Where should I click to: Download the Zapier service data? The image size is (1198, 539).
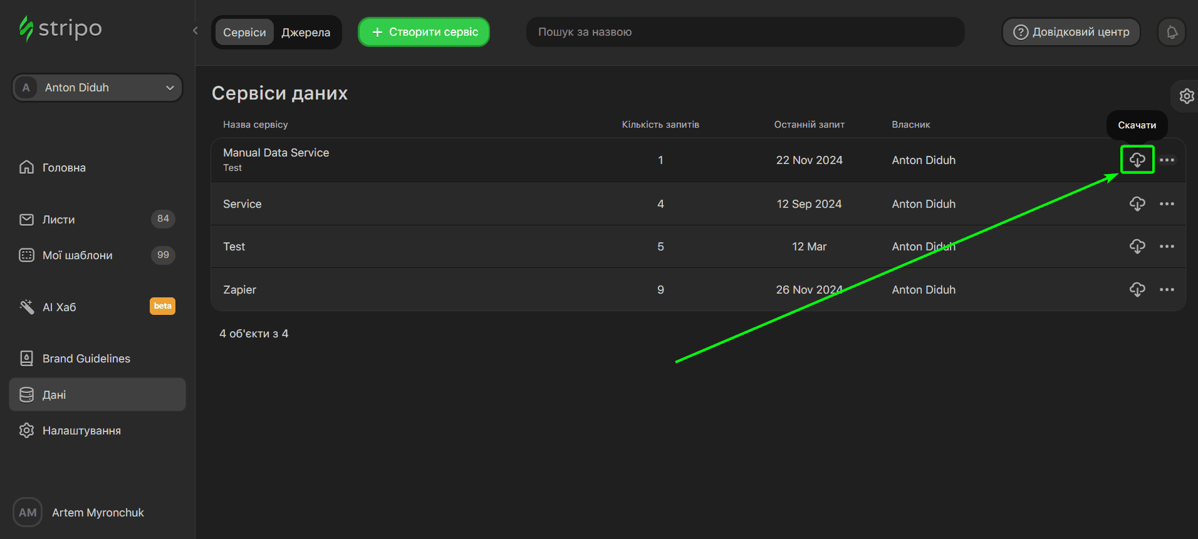pos(1137,289)
